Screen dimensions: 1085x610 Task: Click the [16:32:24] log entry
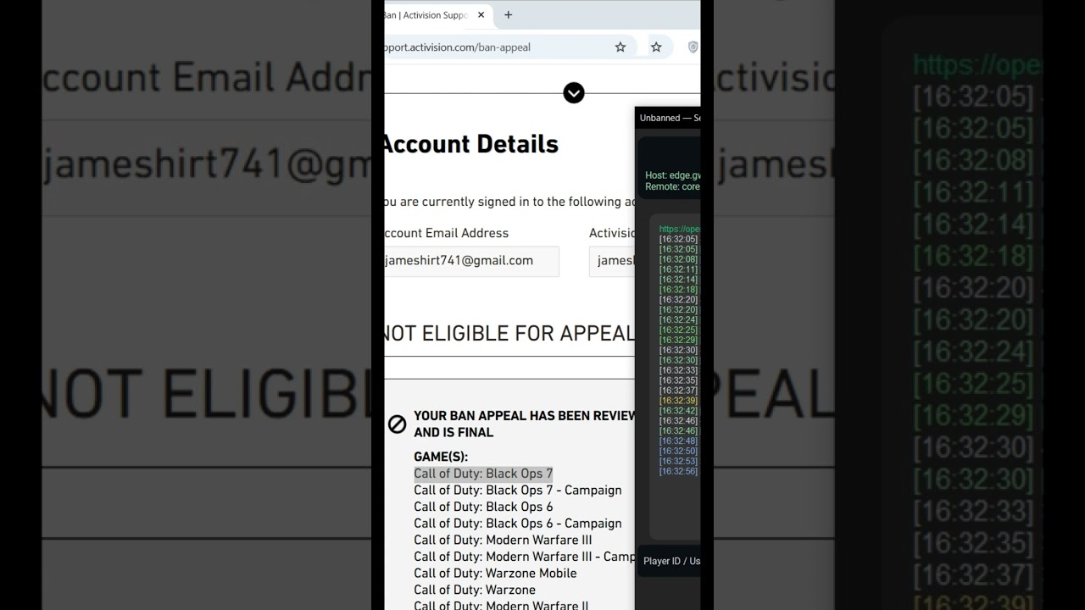pyautogui.click(x=678, y=320)
